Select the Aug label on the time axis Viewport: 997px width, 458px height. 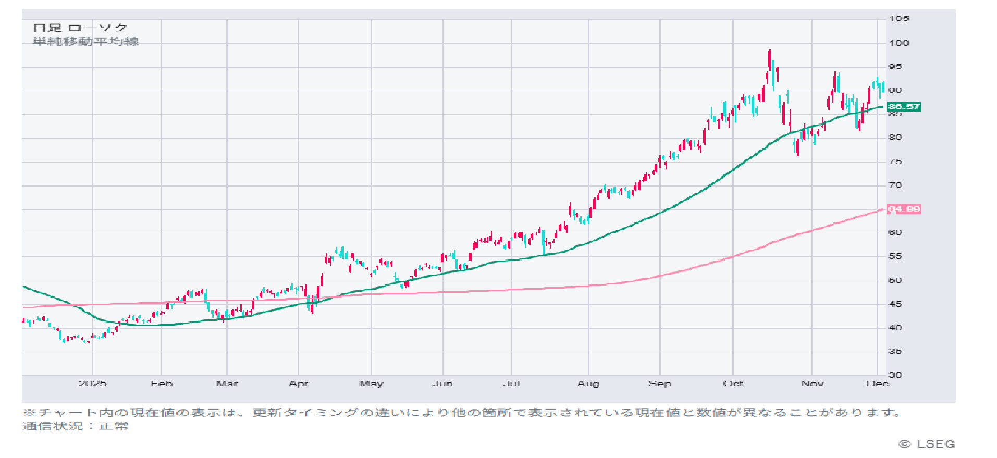588,383
